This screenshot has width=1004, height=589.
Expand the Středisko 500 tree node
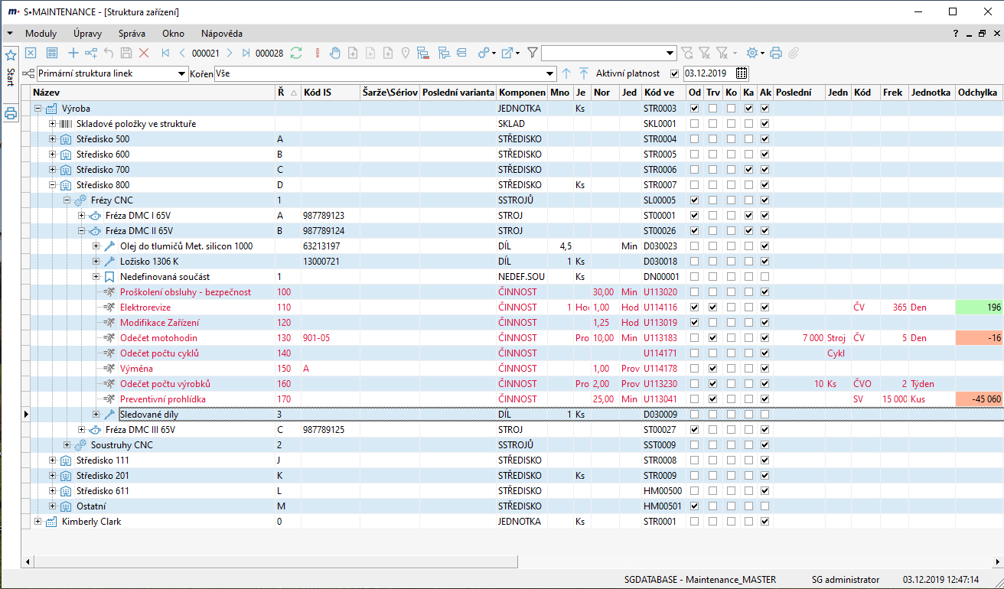pyautogui.click(x=53, y=139)
